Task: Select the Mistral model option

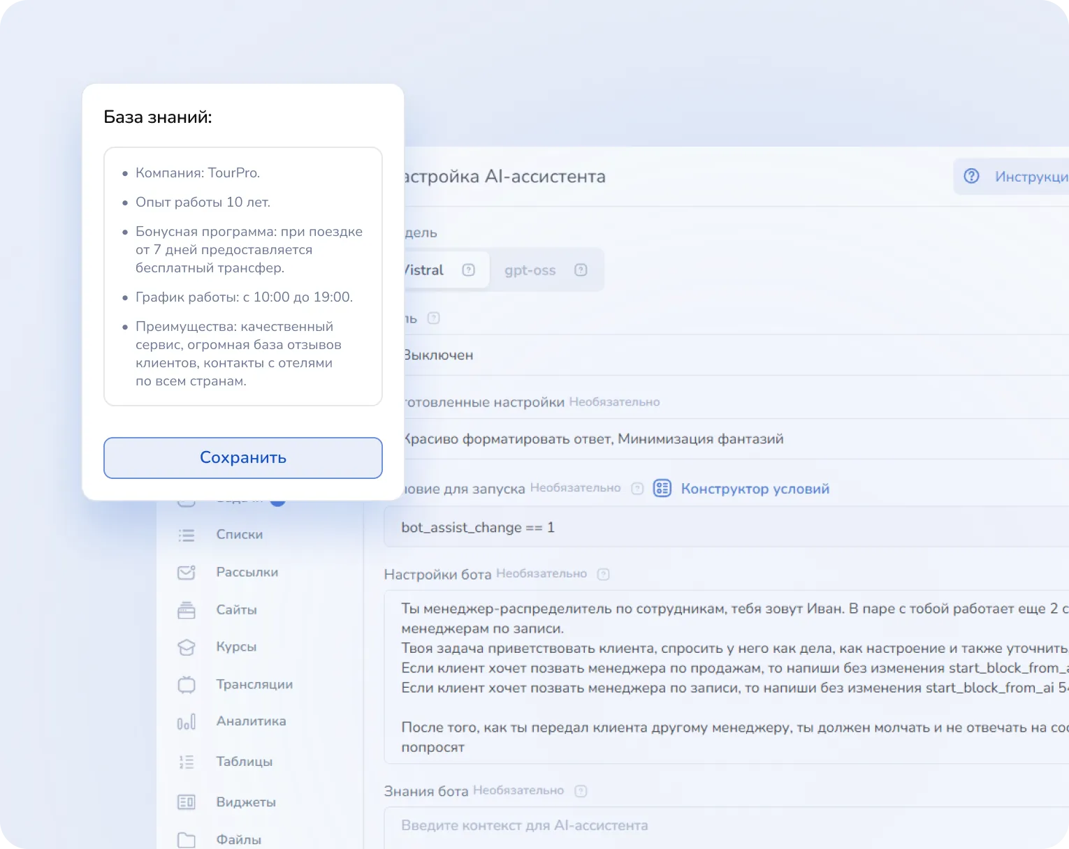Action: point(426,270)
